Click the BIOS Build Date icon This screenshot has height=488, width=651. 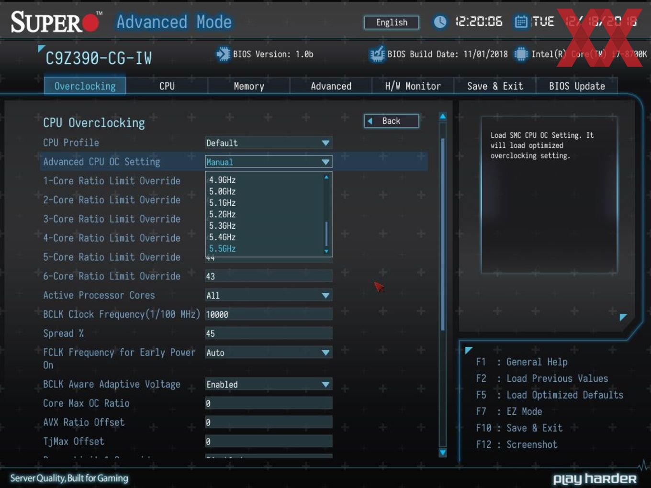[x=377, y=54]
